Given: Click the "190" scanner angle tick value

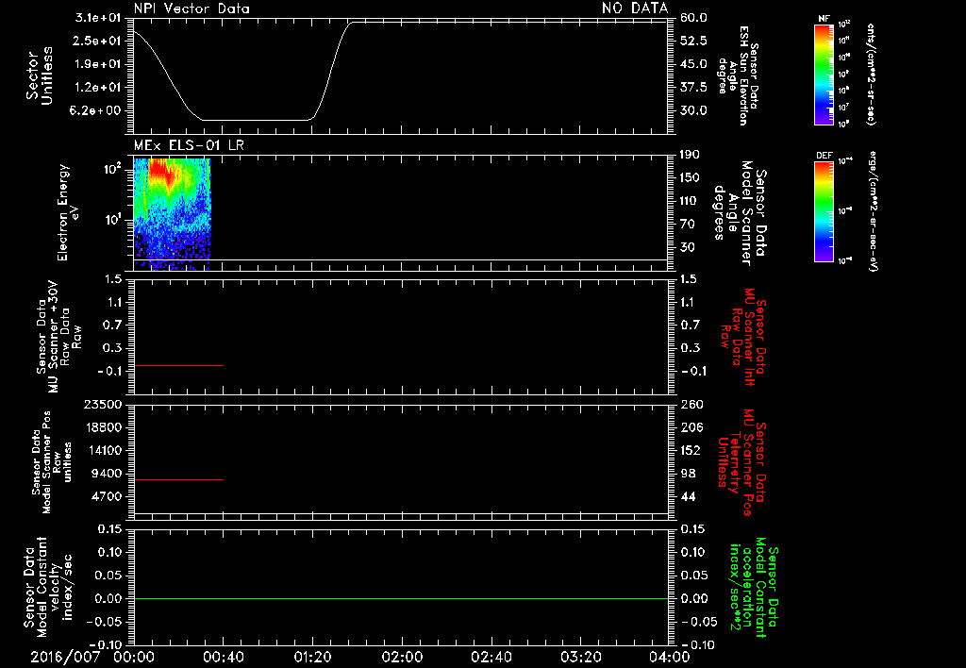Looking at the screenshot, I should point(690,155).
